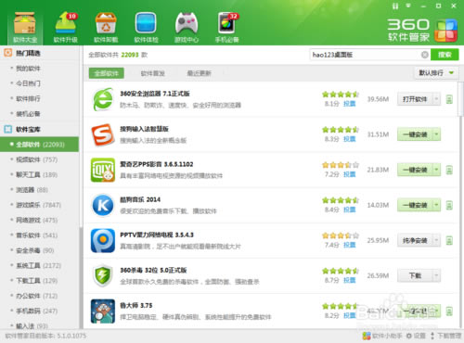Click the 搜狗输入法 app icon
The height and width of the screenshot is (343, 464).
[x=103, y=134]
